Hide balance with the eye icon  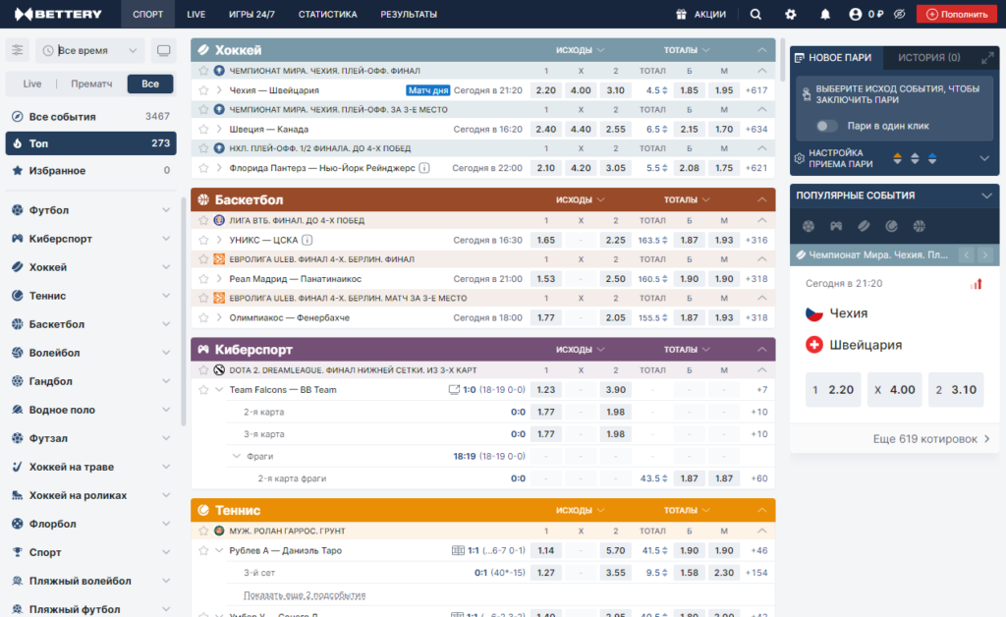click(900, 14)
